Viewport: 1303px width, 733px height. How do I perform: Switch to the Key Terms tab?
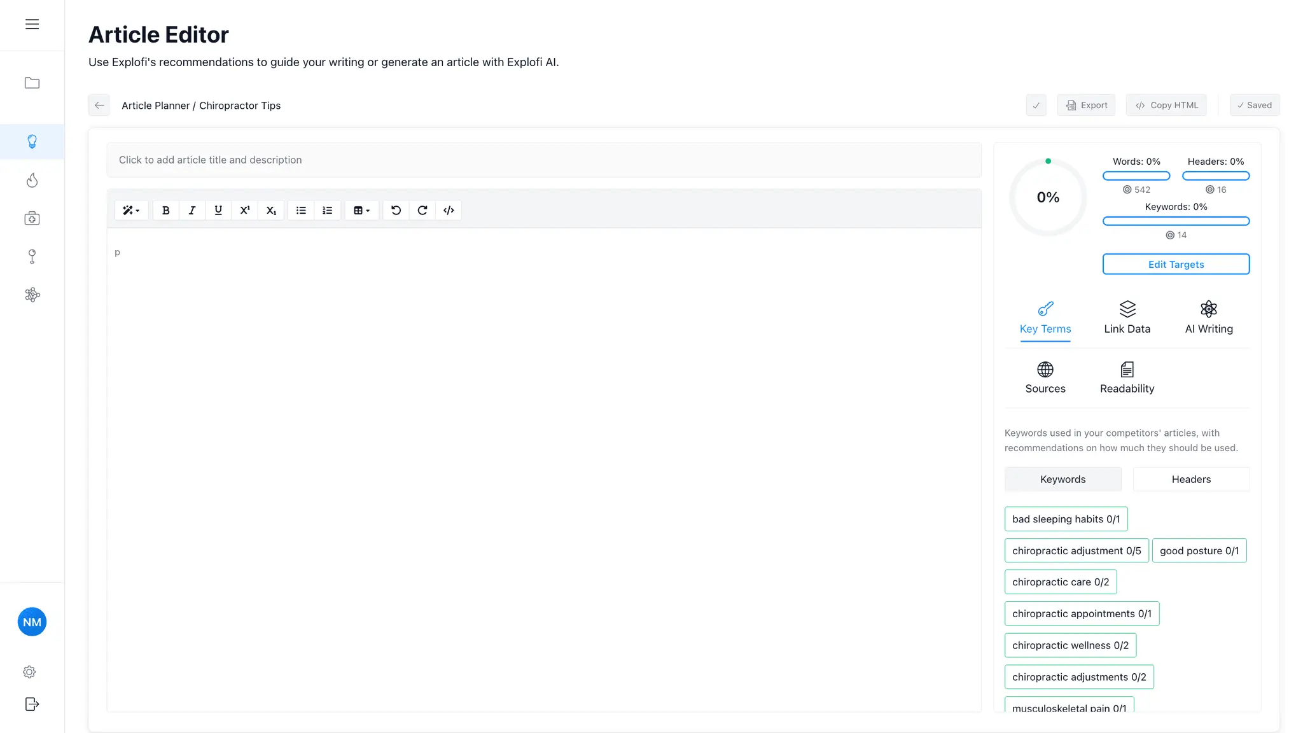pos(1045,318)
